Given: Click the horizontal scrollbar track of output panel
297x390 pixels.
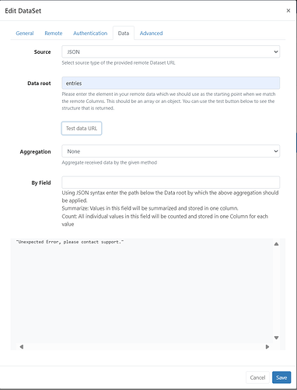Looking at the screenshot, I should click(x=145, y=347).
